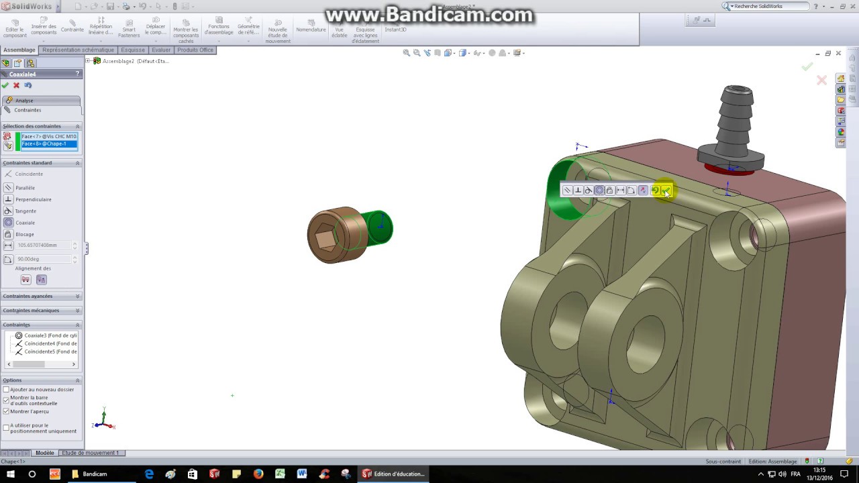This screenshot has width=859, height=483.
Task: Open Appearances tab in the task pane
Action: tap(840, 132)
